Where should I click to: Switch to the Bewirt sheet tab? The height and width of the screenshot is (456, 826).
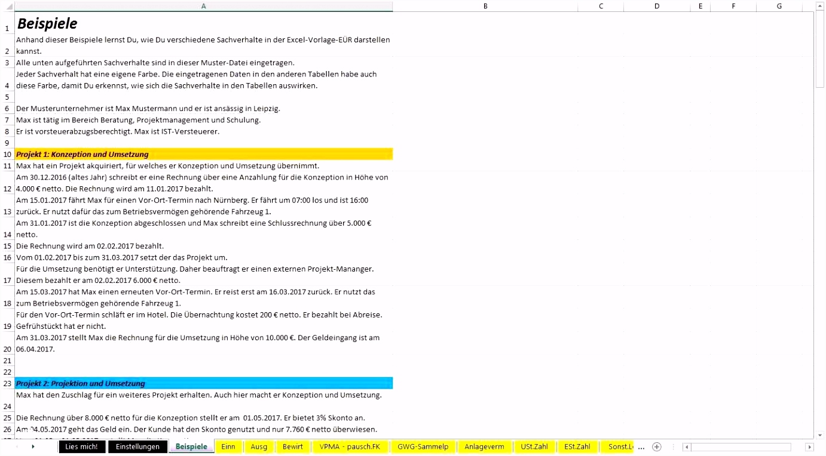pyautogui.click(x=293, y=446)
